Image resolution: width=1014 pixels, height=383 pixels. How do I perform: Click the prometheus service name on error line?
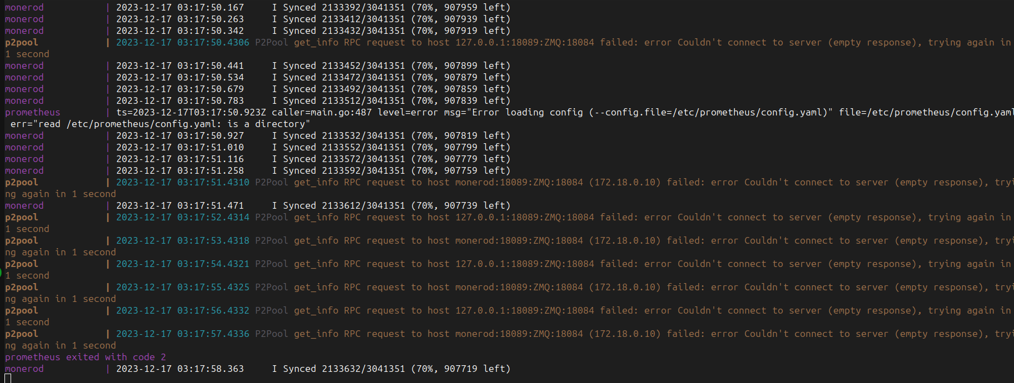pos(32,112)
